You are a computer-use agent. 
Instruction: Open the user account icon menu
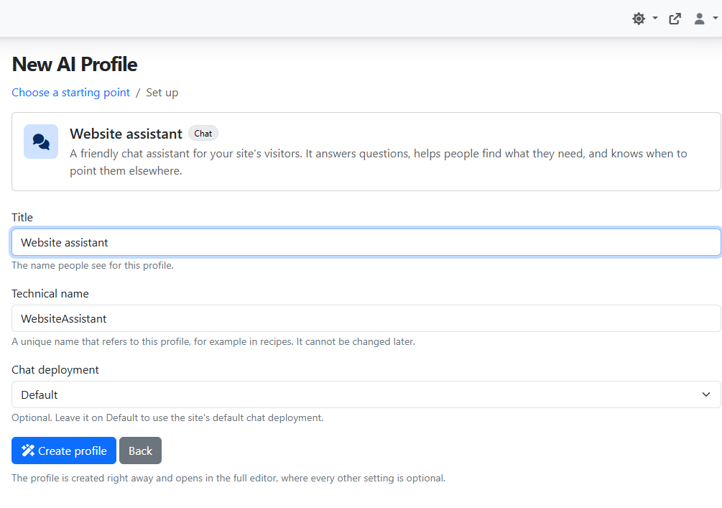[700, 19]
